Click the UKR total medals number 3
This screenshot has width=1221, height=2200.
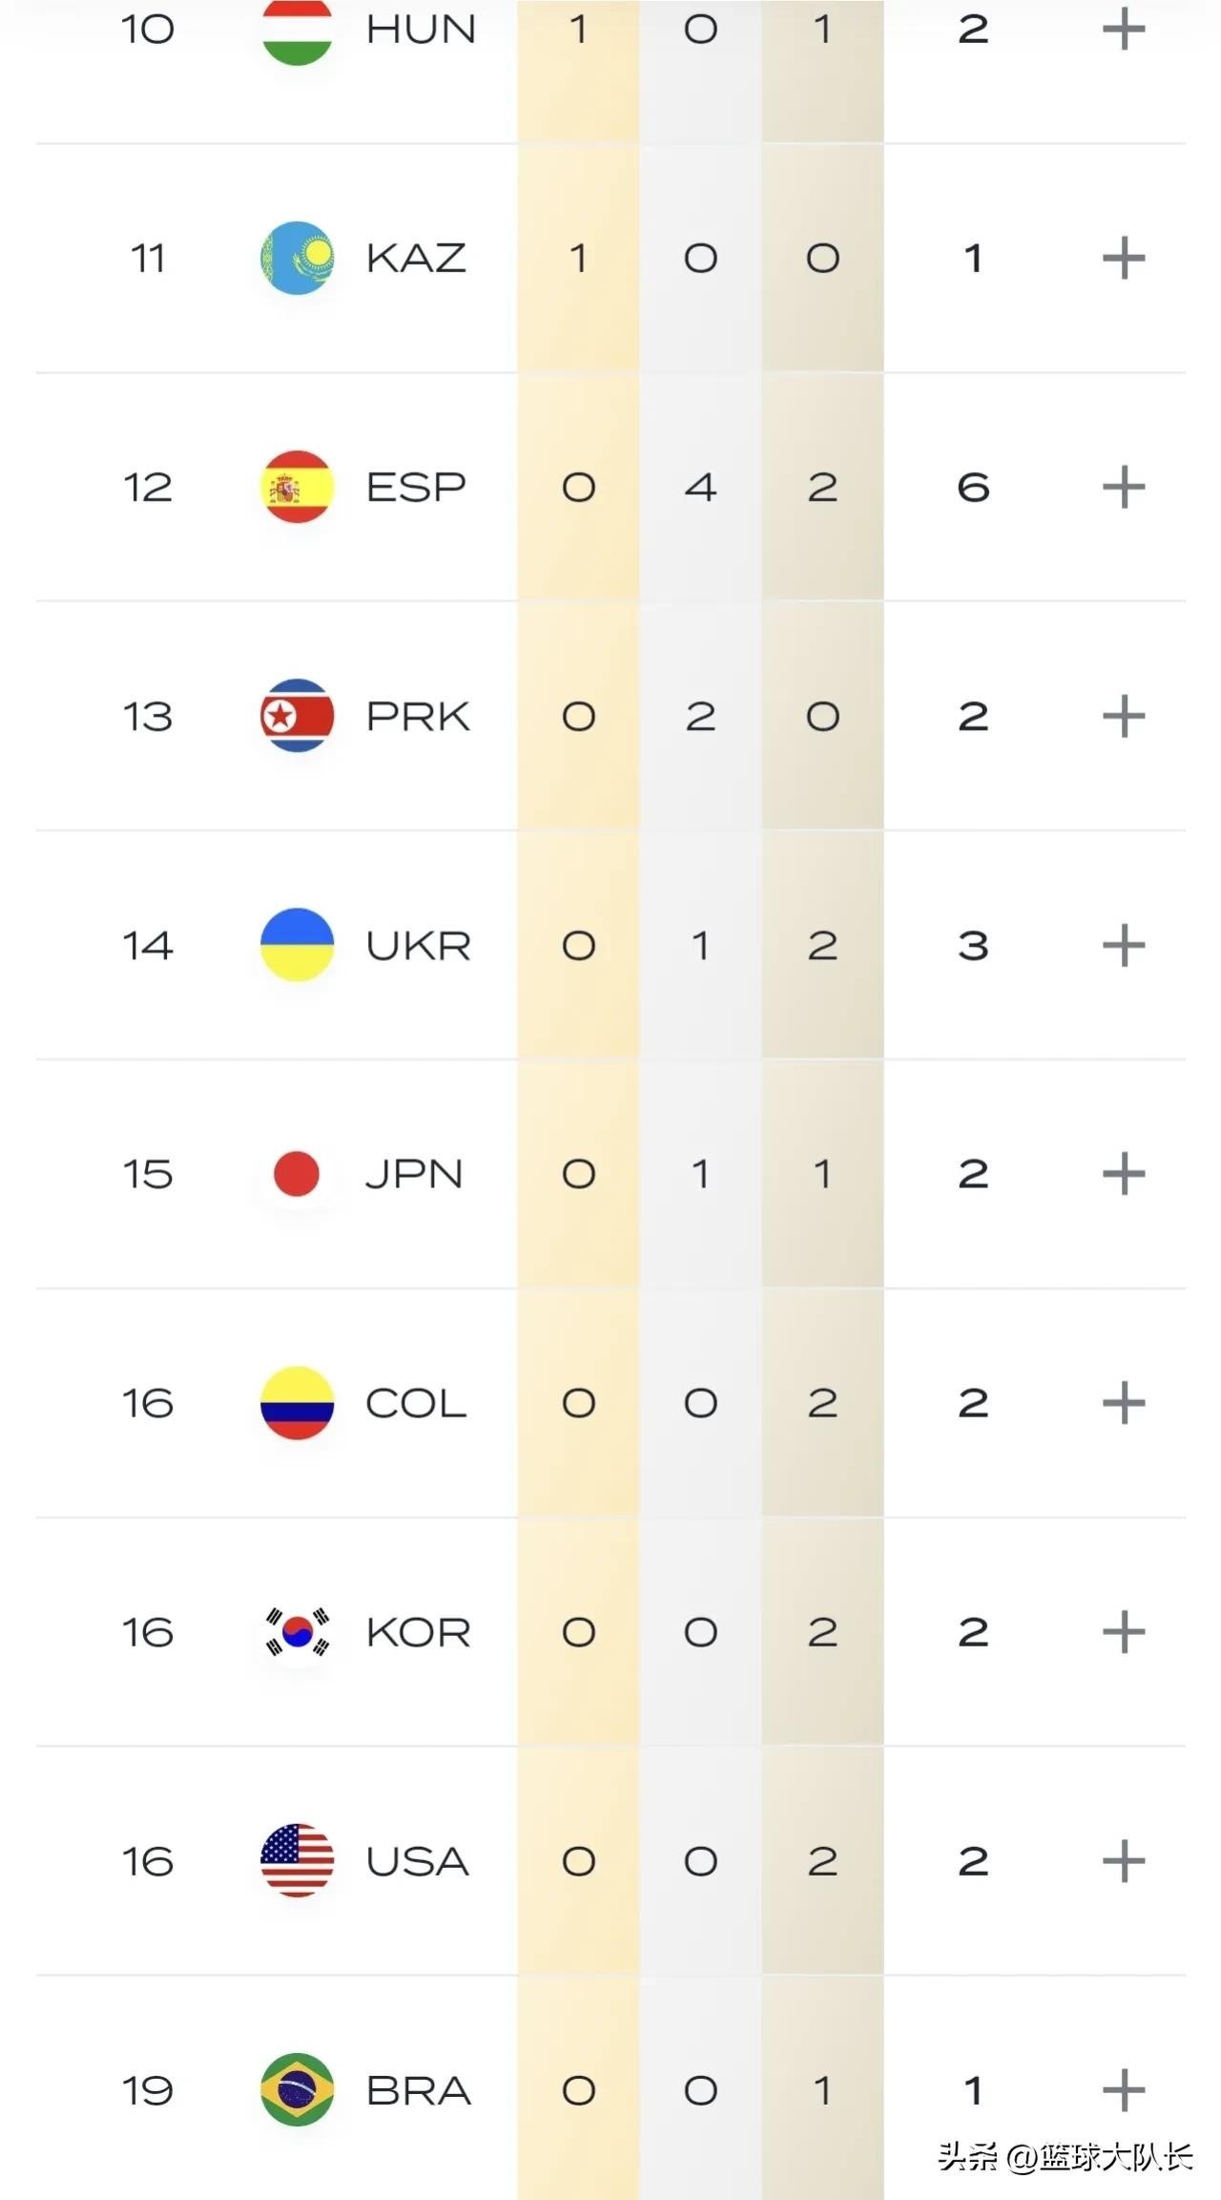973,946
